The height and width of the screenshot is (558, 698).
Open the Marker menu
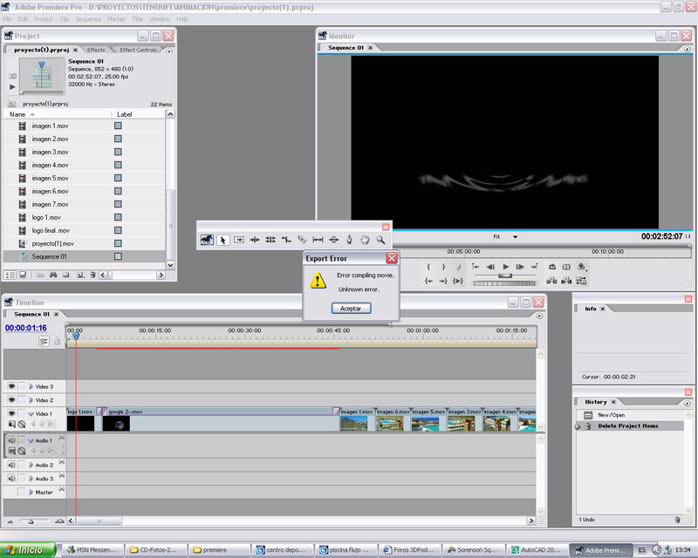point(116,19)
